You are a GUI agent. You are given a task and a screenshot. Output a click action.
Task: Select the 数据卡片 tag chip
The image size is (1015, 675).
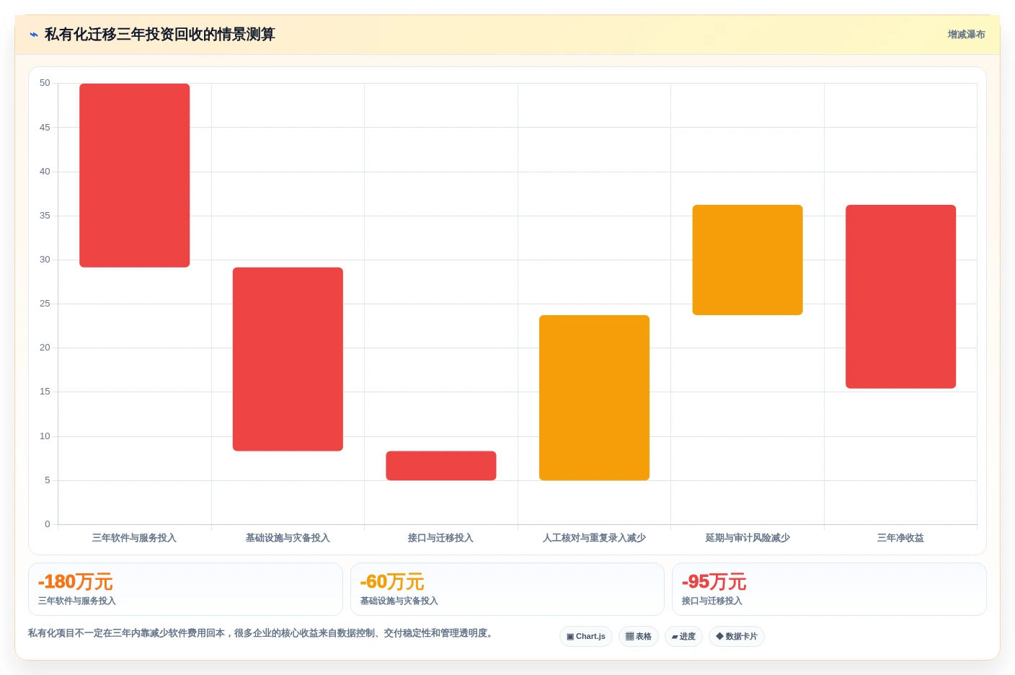pyautogui.click(x=737, y=636)
